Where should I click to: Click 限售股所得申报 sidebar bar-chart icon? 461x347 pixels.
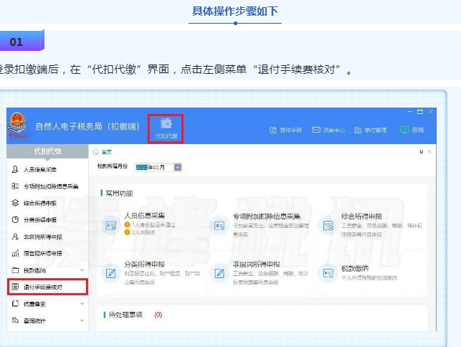tap(15, 253)
